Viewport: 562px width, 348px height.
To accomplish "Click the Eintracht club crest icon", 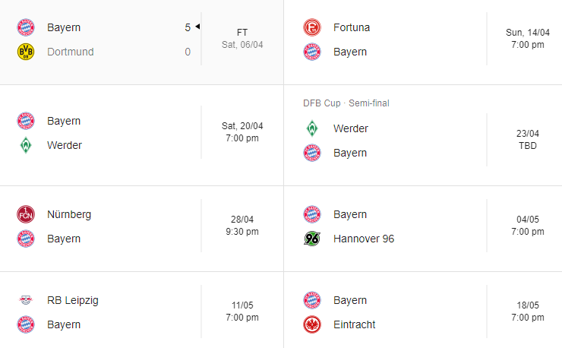I will (312, 324).
